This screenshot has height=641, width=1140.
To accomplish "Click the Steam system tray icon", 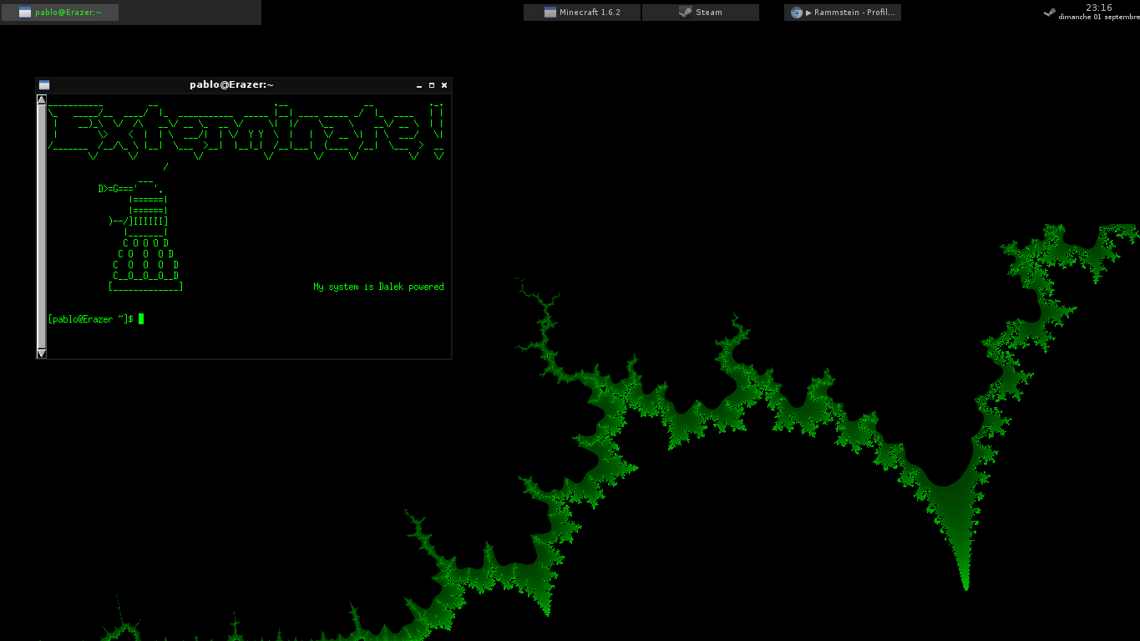I will point(1050,13).
